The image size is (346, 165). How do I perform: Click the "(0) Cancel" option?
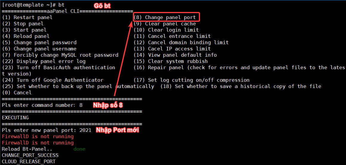pos(17,92)
